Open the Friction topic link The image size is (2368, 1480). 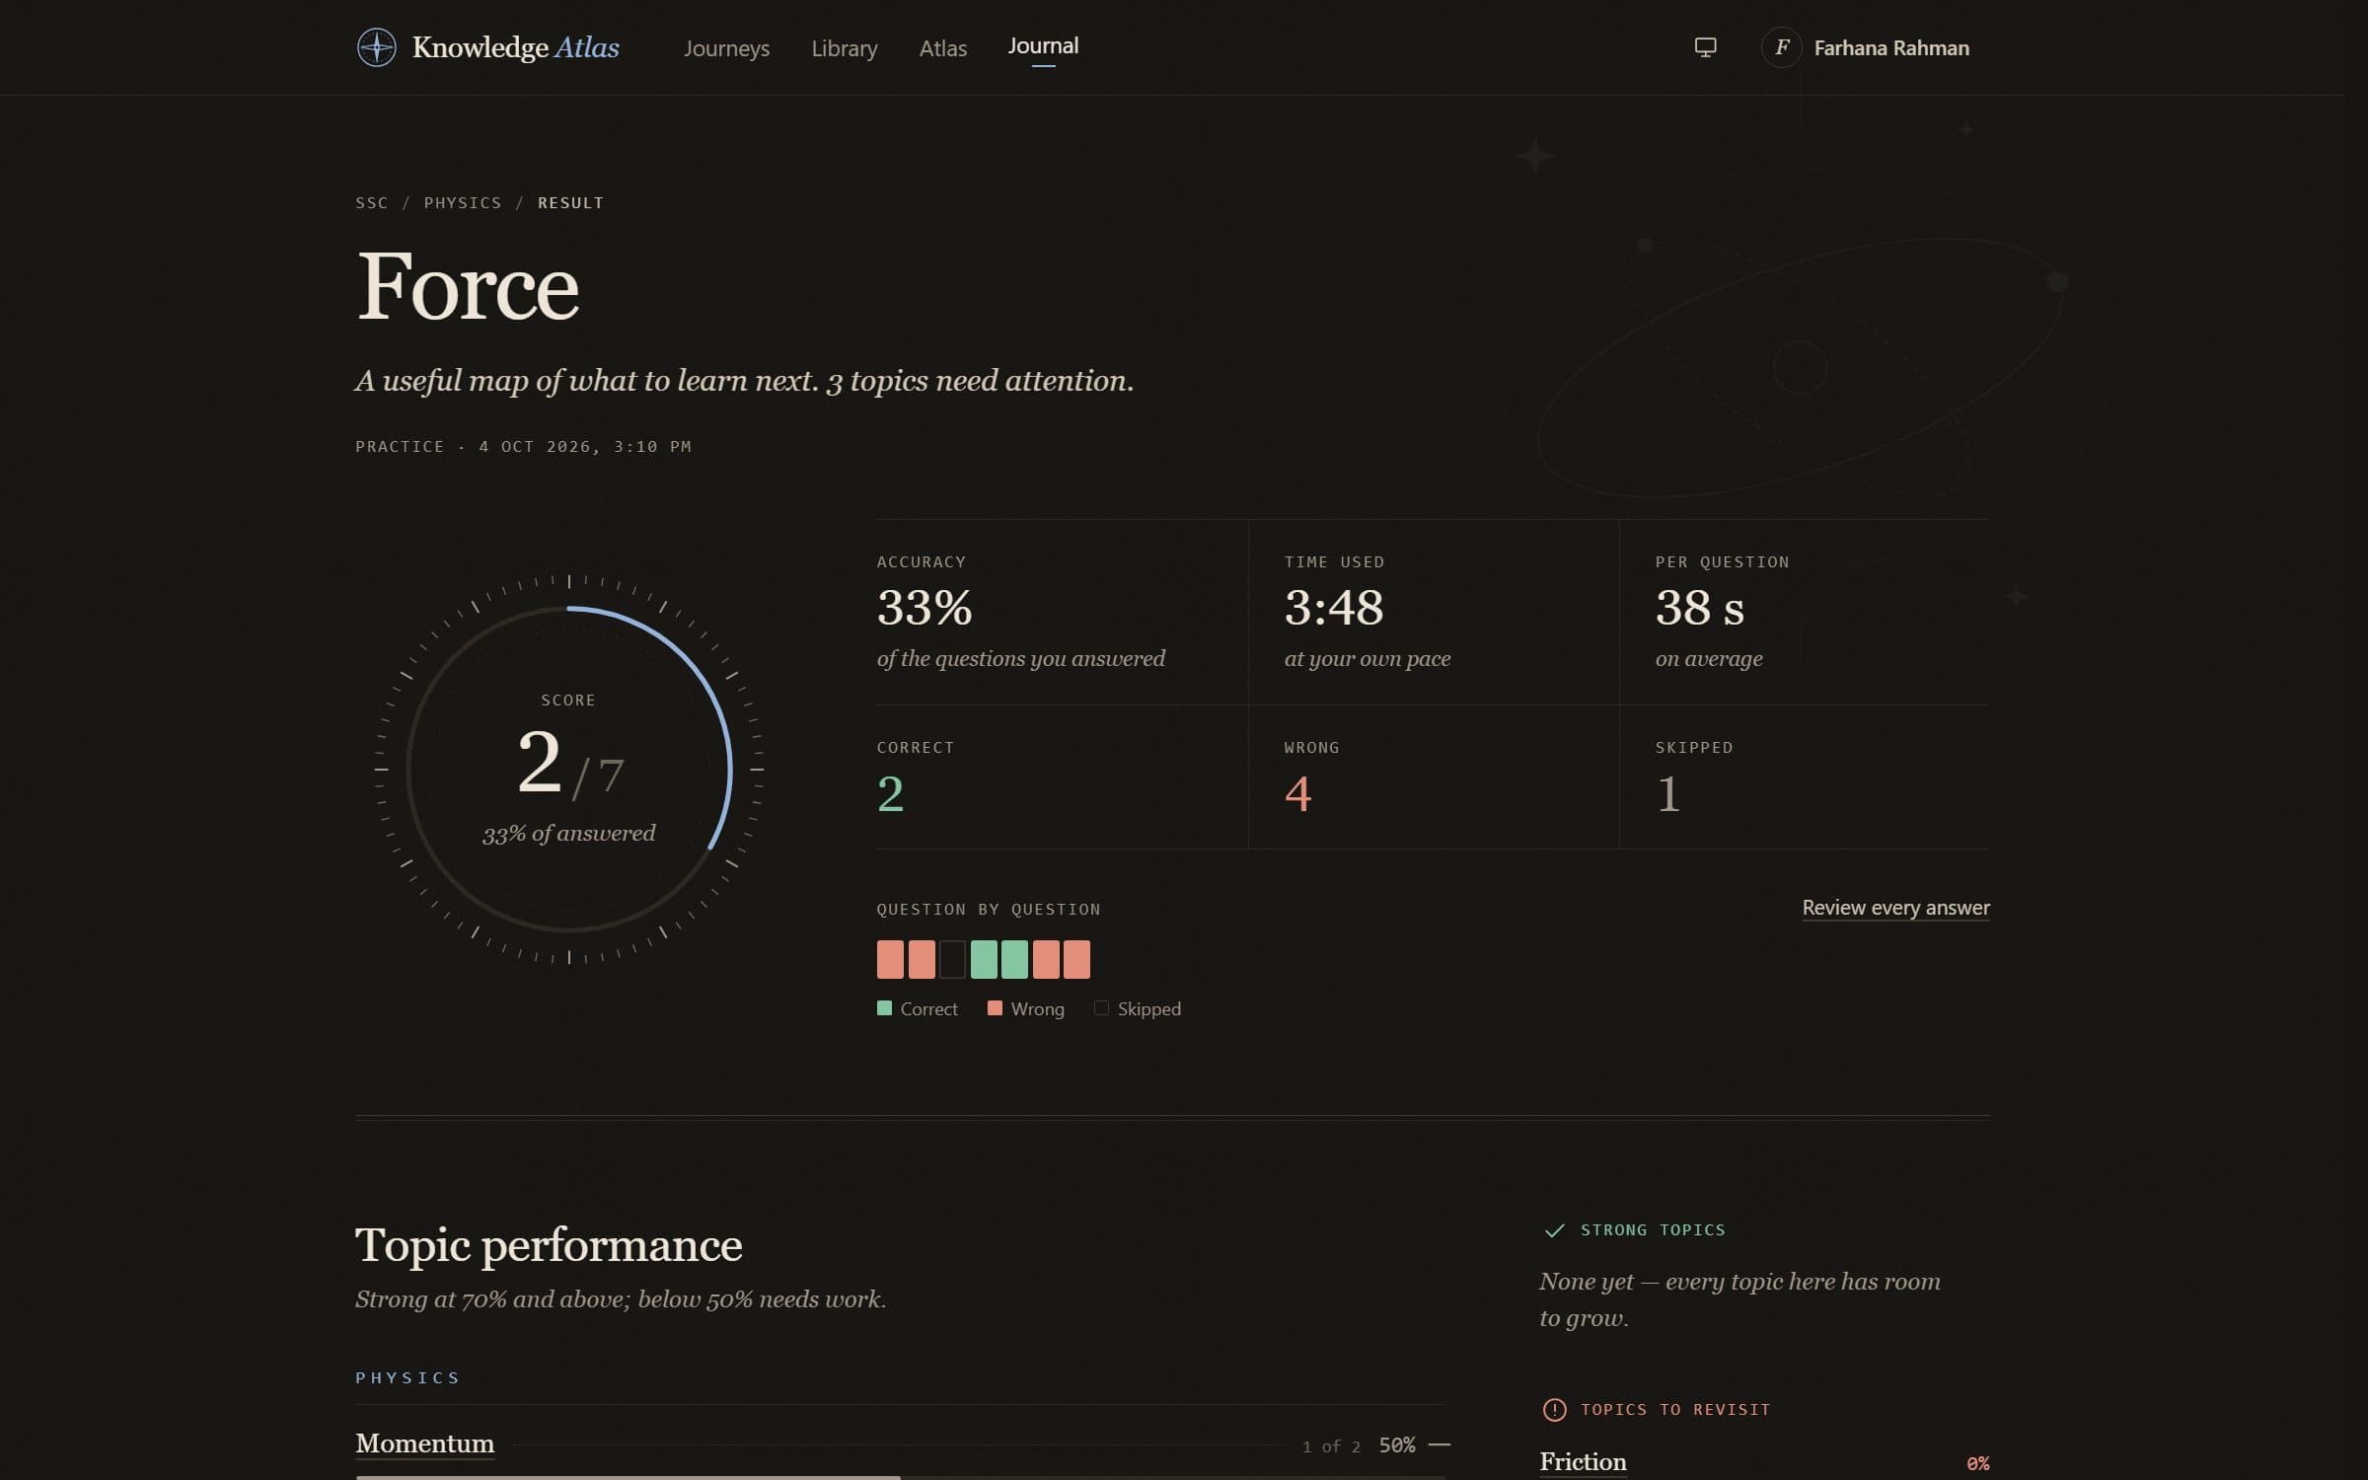[1583, 1462]
